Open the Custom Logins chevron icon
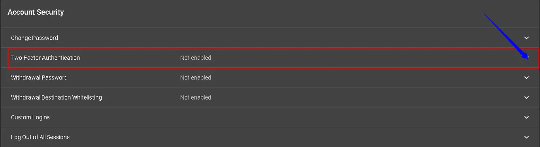 pos(527,117)
